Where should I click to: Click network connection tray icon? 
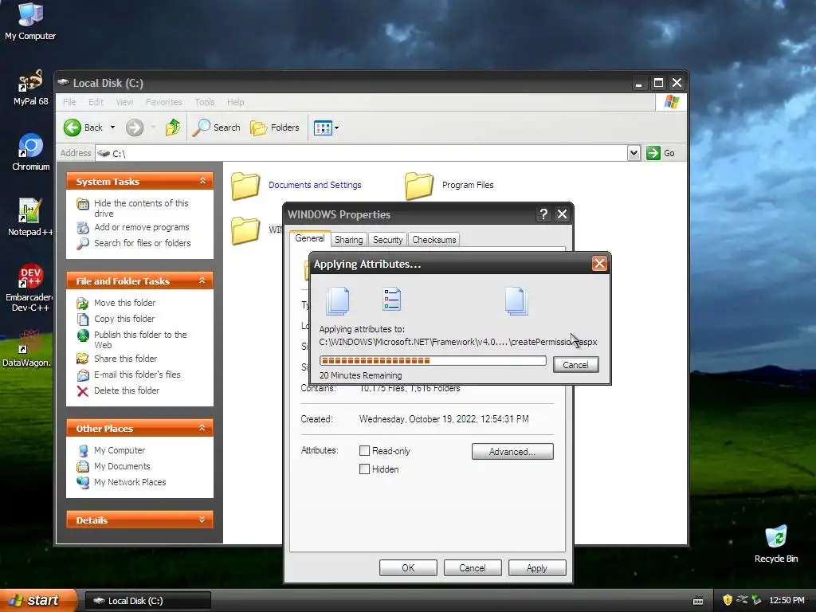coord(742,600)
